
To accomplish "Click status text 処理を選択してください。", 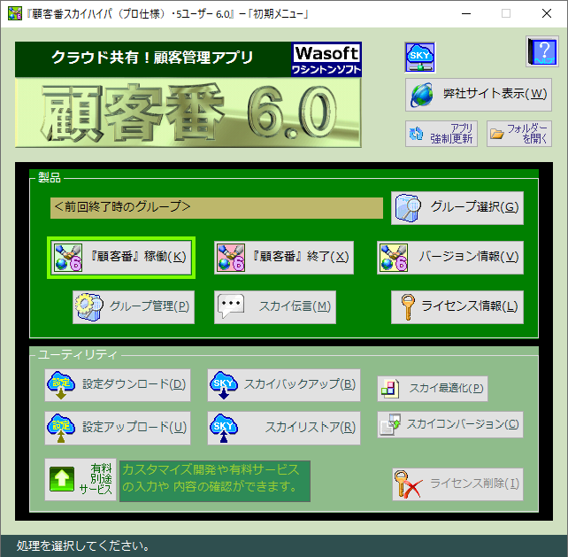I will (83, 545).
